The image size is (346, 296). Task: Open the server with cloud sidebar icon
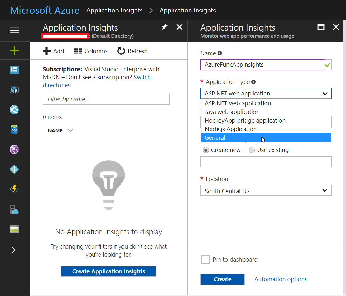(x=14, y=209)
